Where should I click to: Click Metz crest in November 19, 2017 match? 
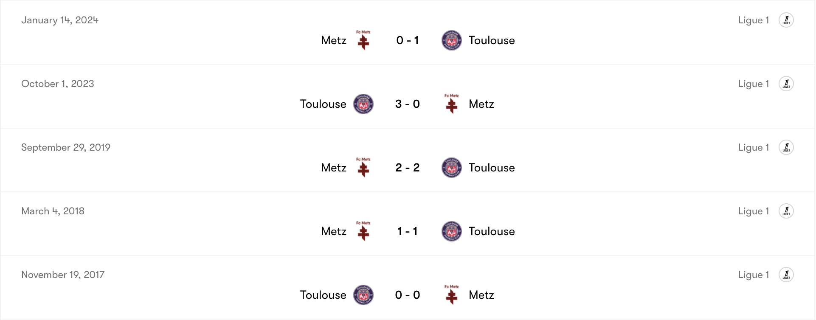pos(451,295)
